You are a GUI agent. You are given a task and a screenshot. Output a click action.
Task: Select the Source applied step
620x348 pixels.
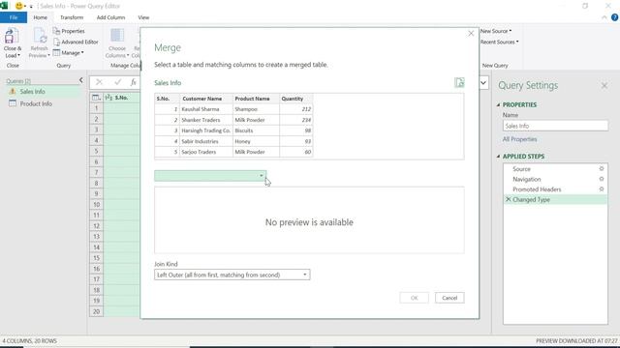point(521,169)
